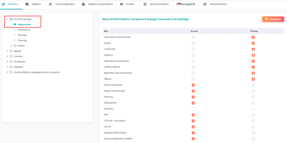The width and height of the screenshot is (287, 143).
Task: Open the Administration tab
Action: (x=218, y=4)
